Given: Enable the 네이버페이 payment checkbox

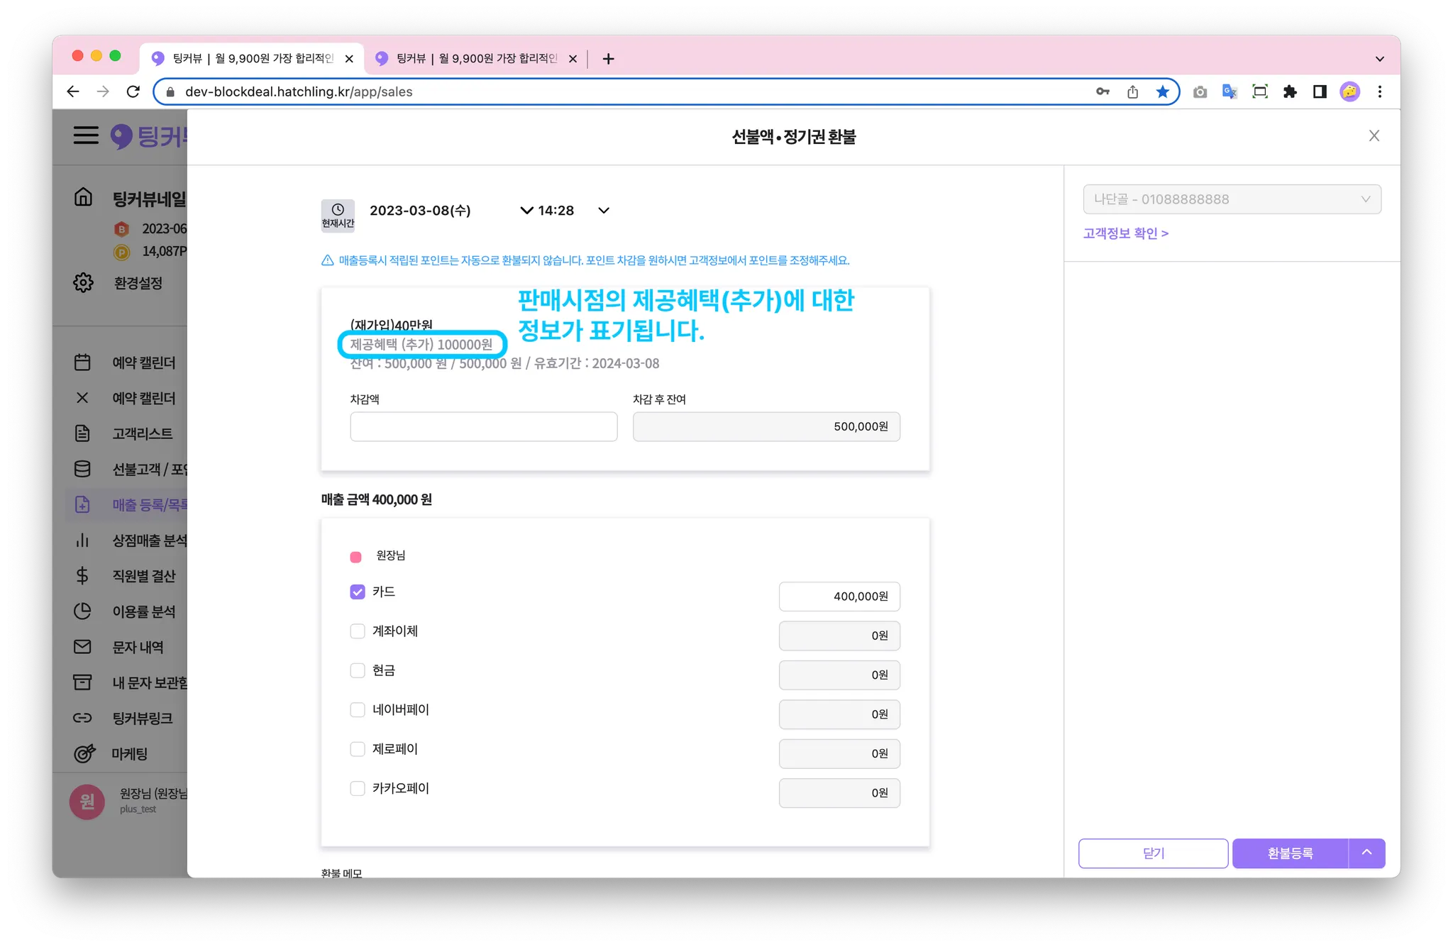Looking at the screenshot, I should point(358,710).
